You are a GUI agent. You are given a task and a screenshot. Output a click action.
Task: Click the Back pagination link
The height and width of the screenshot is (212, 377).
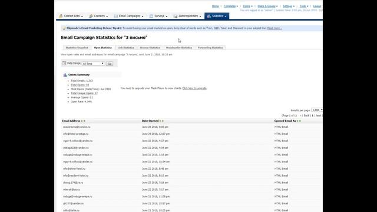pos(306,115)
